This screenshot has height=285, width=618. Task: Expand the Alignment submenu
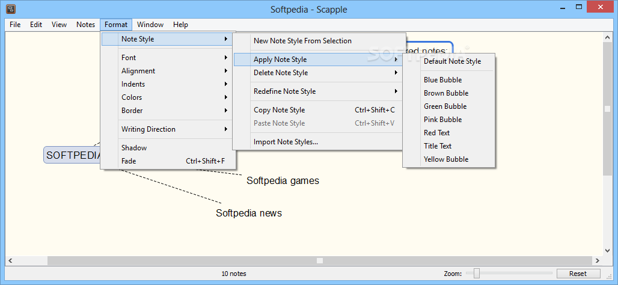[168, 71]
